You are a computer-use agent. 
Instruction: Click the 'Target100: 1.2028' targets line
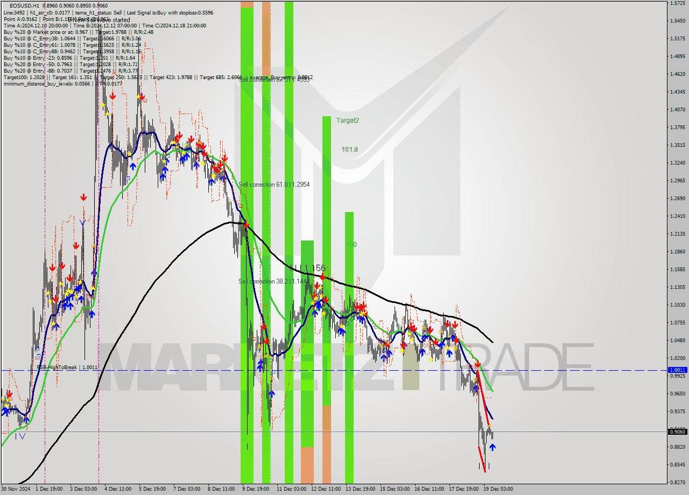click(x=158, y=77)
